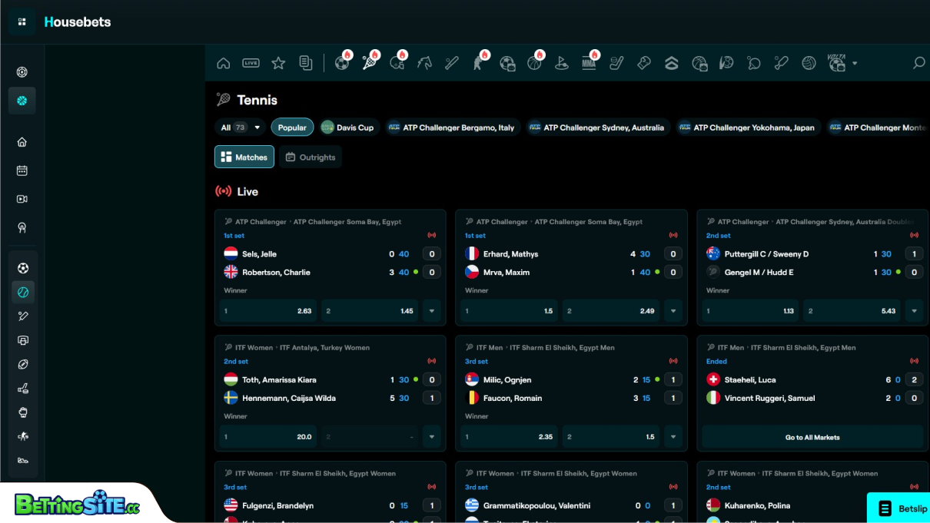
Task: Select the Horse Racing icon
Action: [424, 63]
